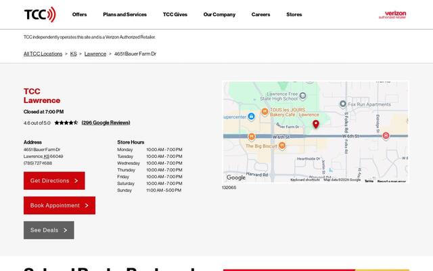Click the Store Hours heading

point(131,142)
